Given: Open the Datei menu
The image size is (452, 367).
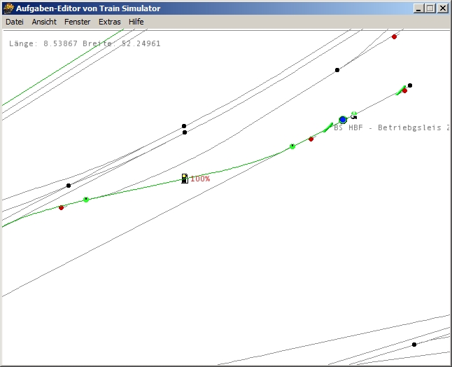Looking at the screenshot, I should point(15,22).
